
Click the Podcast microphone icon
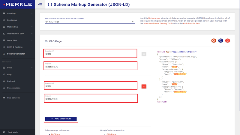pyautogui.click(x=4, y=81)
